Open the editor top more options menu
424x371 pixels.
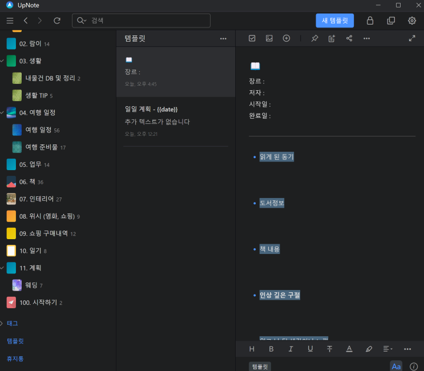[x=366, y=38]
